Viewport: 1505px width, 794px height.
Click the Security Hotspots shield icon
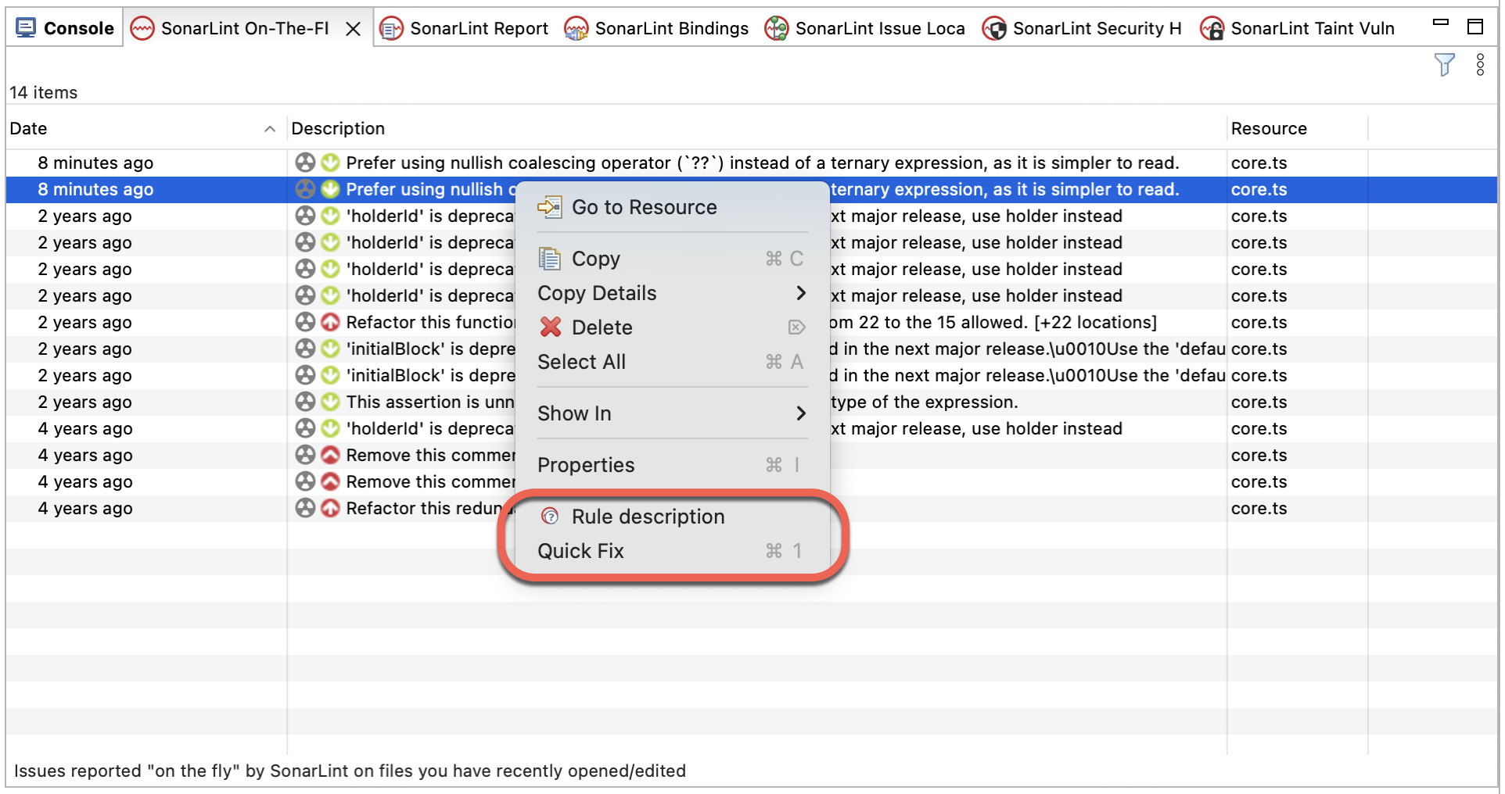(994, 29)
